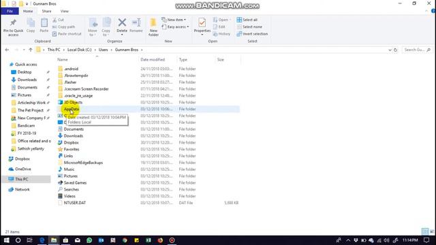Open Action Center notifications icon
The height and width of the screenshot is (245, 436).
(426, 240)
